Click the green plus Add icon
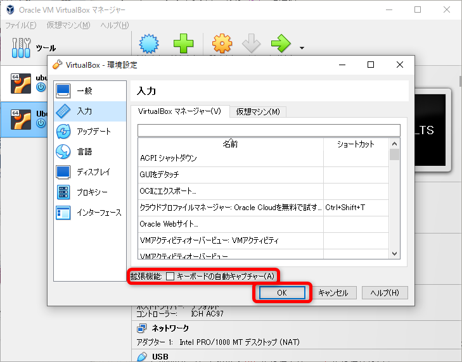Viewport: 462px width, 362px height. coord(183,44)
